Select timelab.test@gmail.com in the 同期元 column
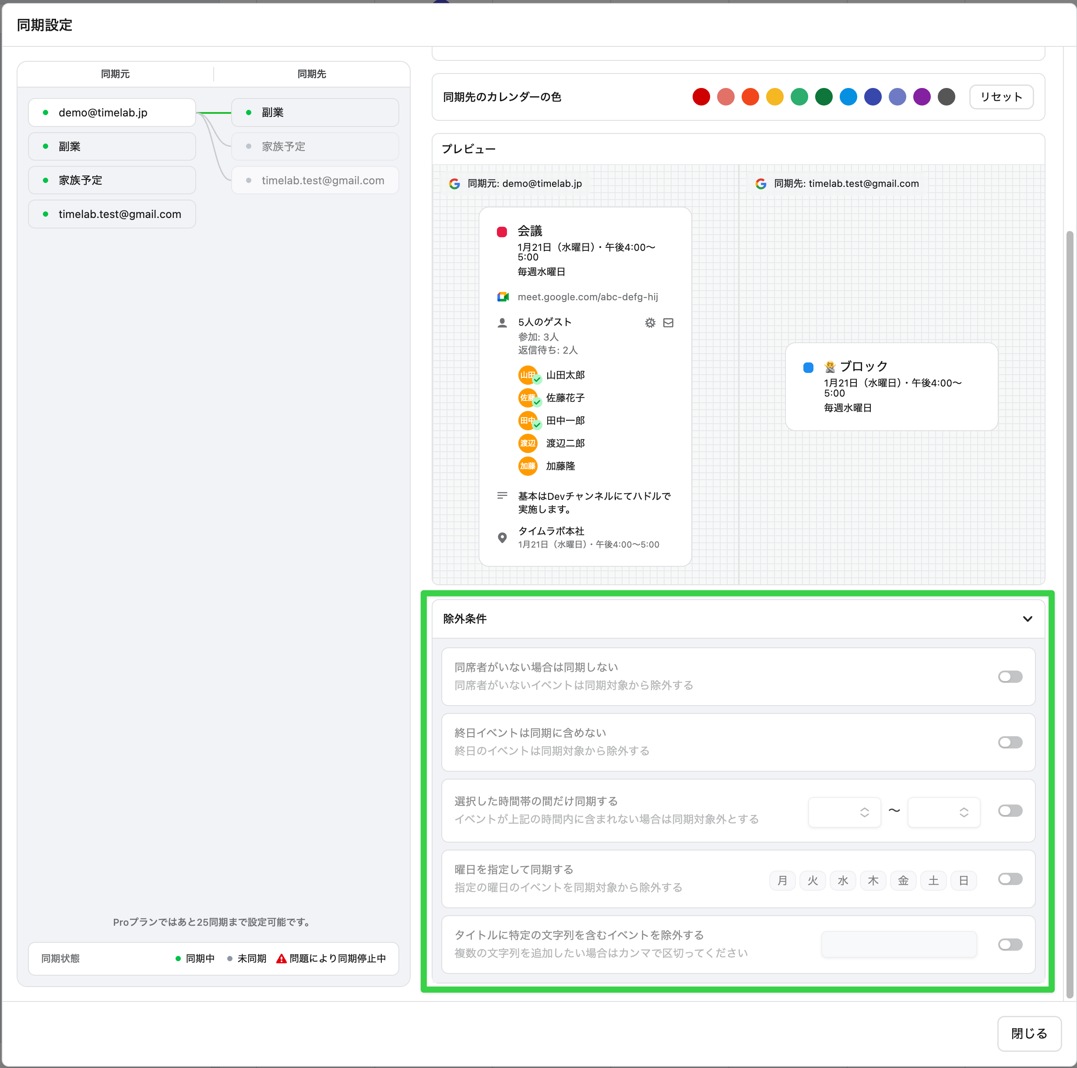This screenshot has height=1068, width=1077. pos(112,214)
